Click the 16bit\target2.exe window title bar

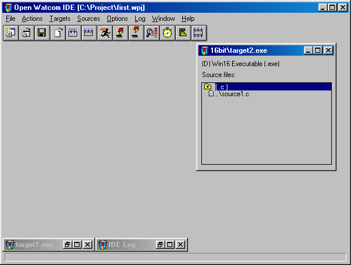pyautogui.click(x=249, y=50)
